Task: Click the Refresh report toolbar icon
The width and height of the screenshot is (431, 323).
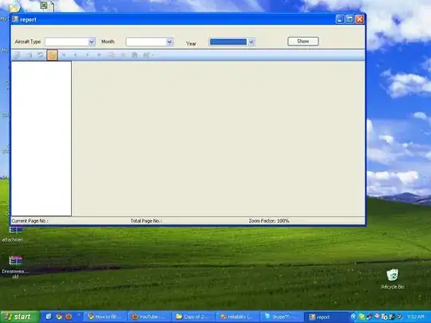Action: [x=41, y=55]
